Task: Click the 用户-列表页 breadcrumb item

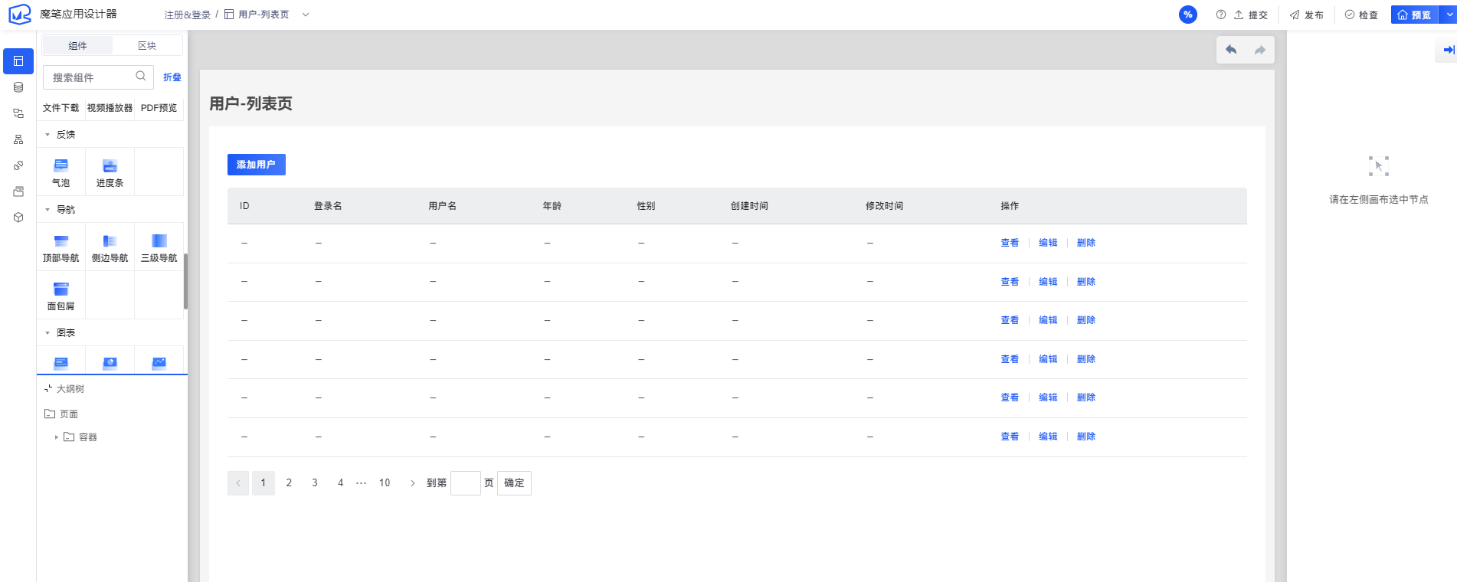Action: tap(257, 15)
